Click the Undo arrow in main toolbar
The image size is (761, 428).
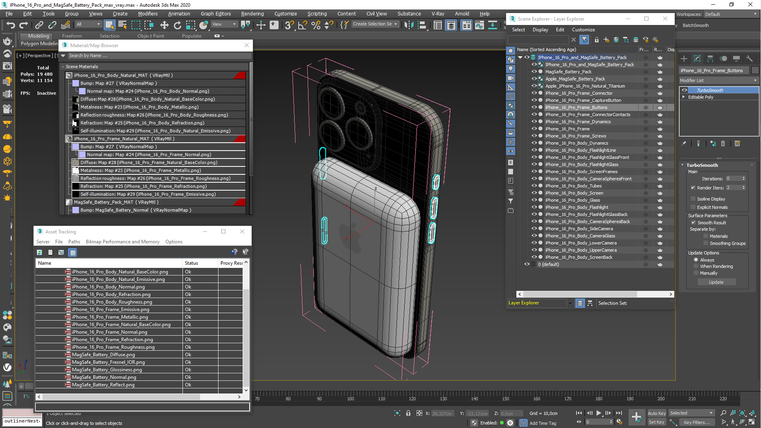pos(11,25)
